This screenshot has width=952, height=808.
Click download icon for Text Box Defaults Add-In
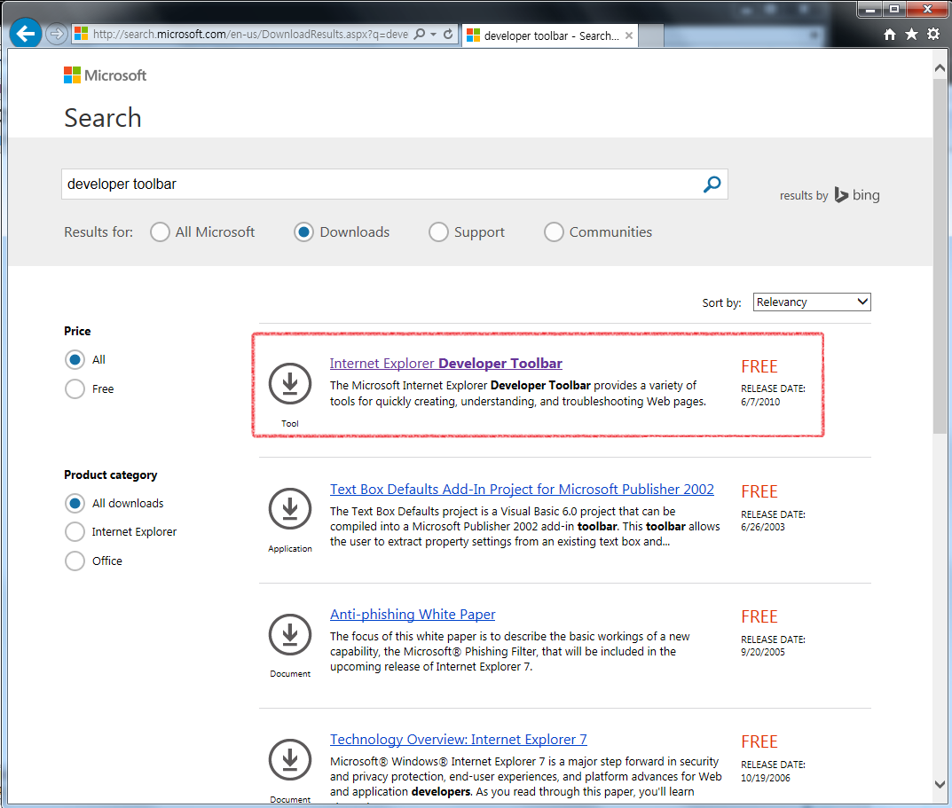[x=290, y=509]
